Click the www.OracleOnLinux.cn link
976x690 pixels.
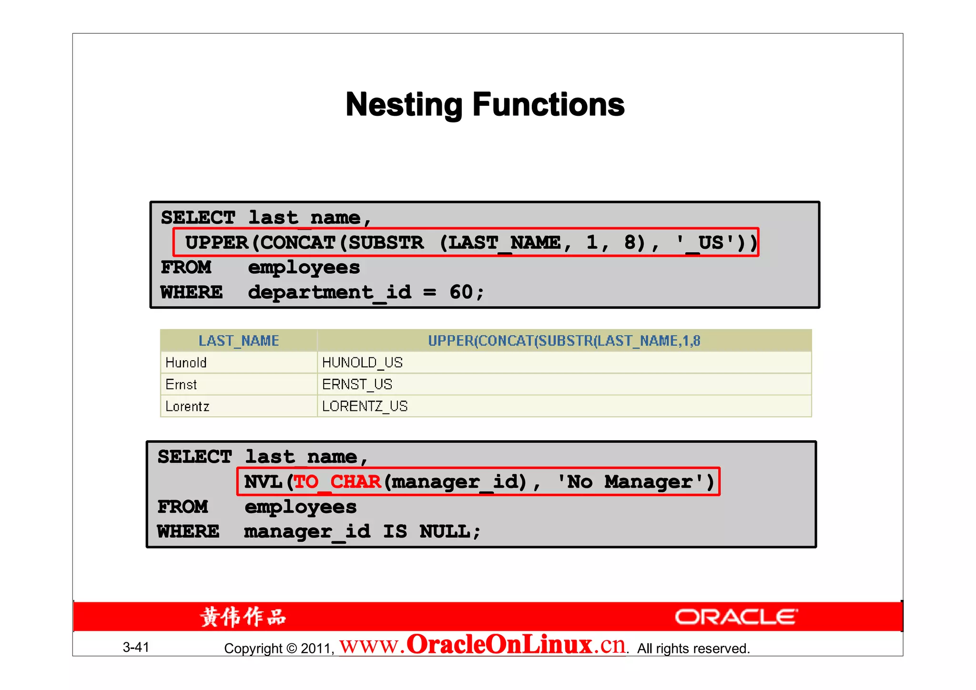click(x=483, y=645)
